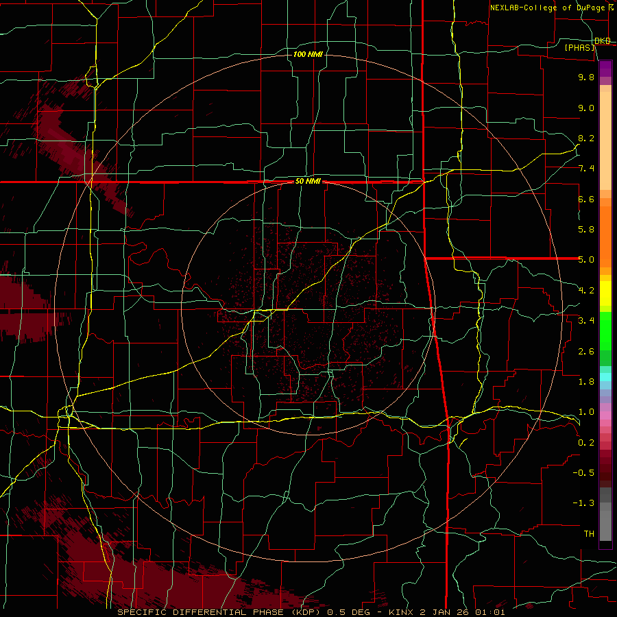The image size is (617, 617).
Task: Click the DKB label above the legend
Action: tap(603, 41)
